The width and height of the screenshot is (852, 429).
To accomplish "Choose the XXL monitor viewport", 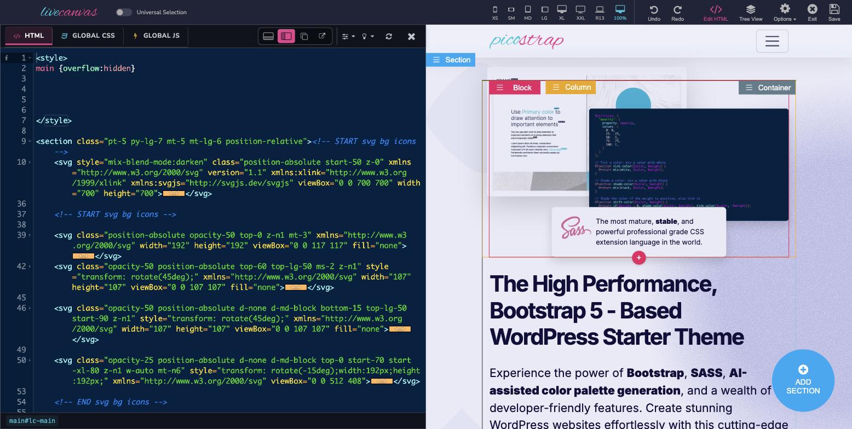I will (x=580, y=13).
